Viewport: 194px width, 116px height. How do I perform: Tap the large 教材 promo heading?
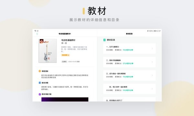pos(97,11)
